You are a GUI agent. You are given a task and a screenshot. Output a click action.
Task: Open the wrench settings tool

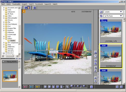click(67, 87)
